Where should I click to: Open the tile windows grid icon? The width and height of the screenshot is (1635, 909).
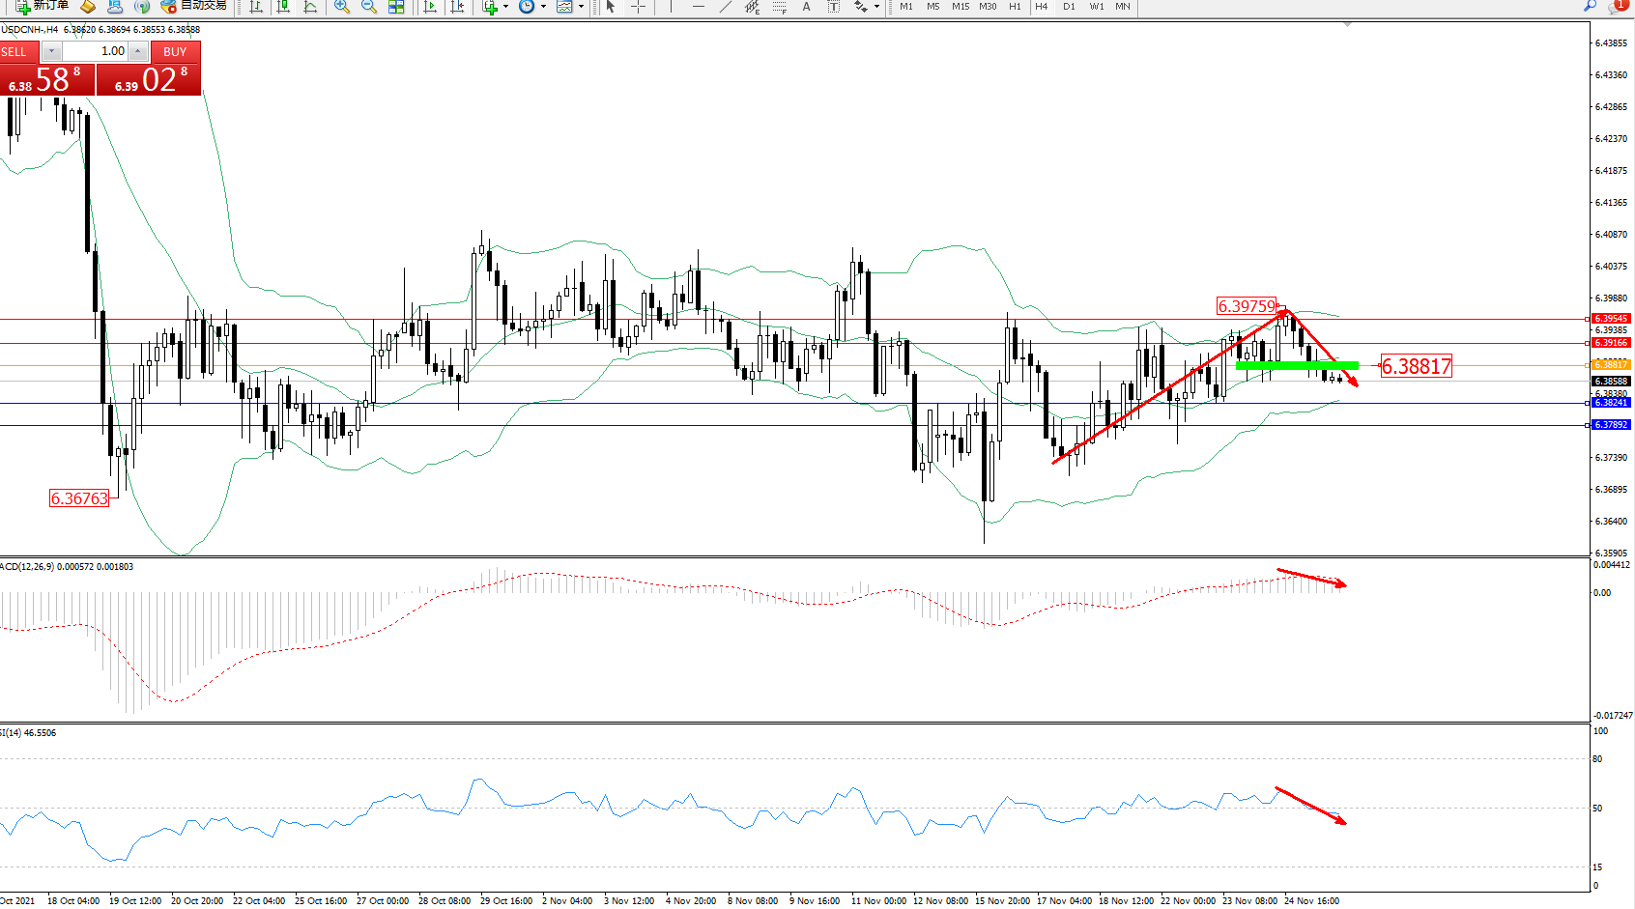coord(396,7)
